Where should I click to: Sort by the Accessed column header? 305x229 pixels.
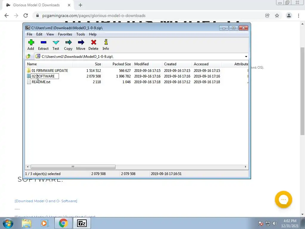click(207, 64)
